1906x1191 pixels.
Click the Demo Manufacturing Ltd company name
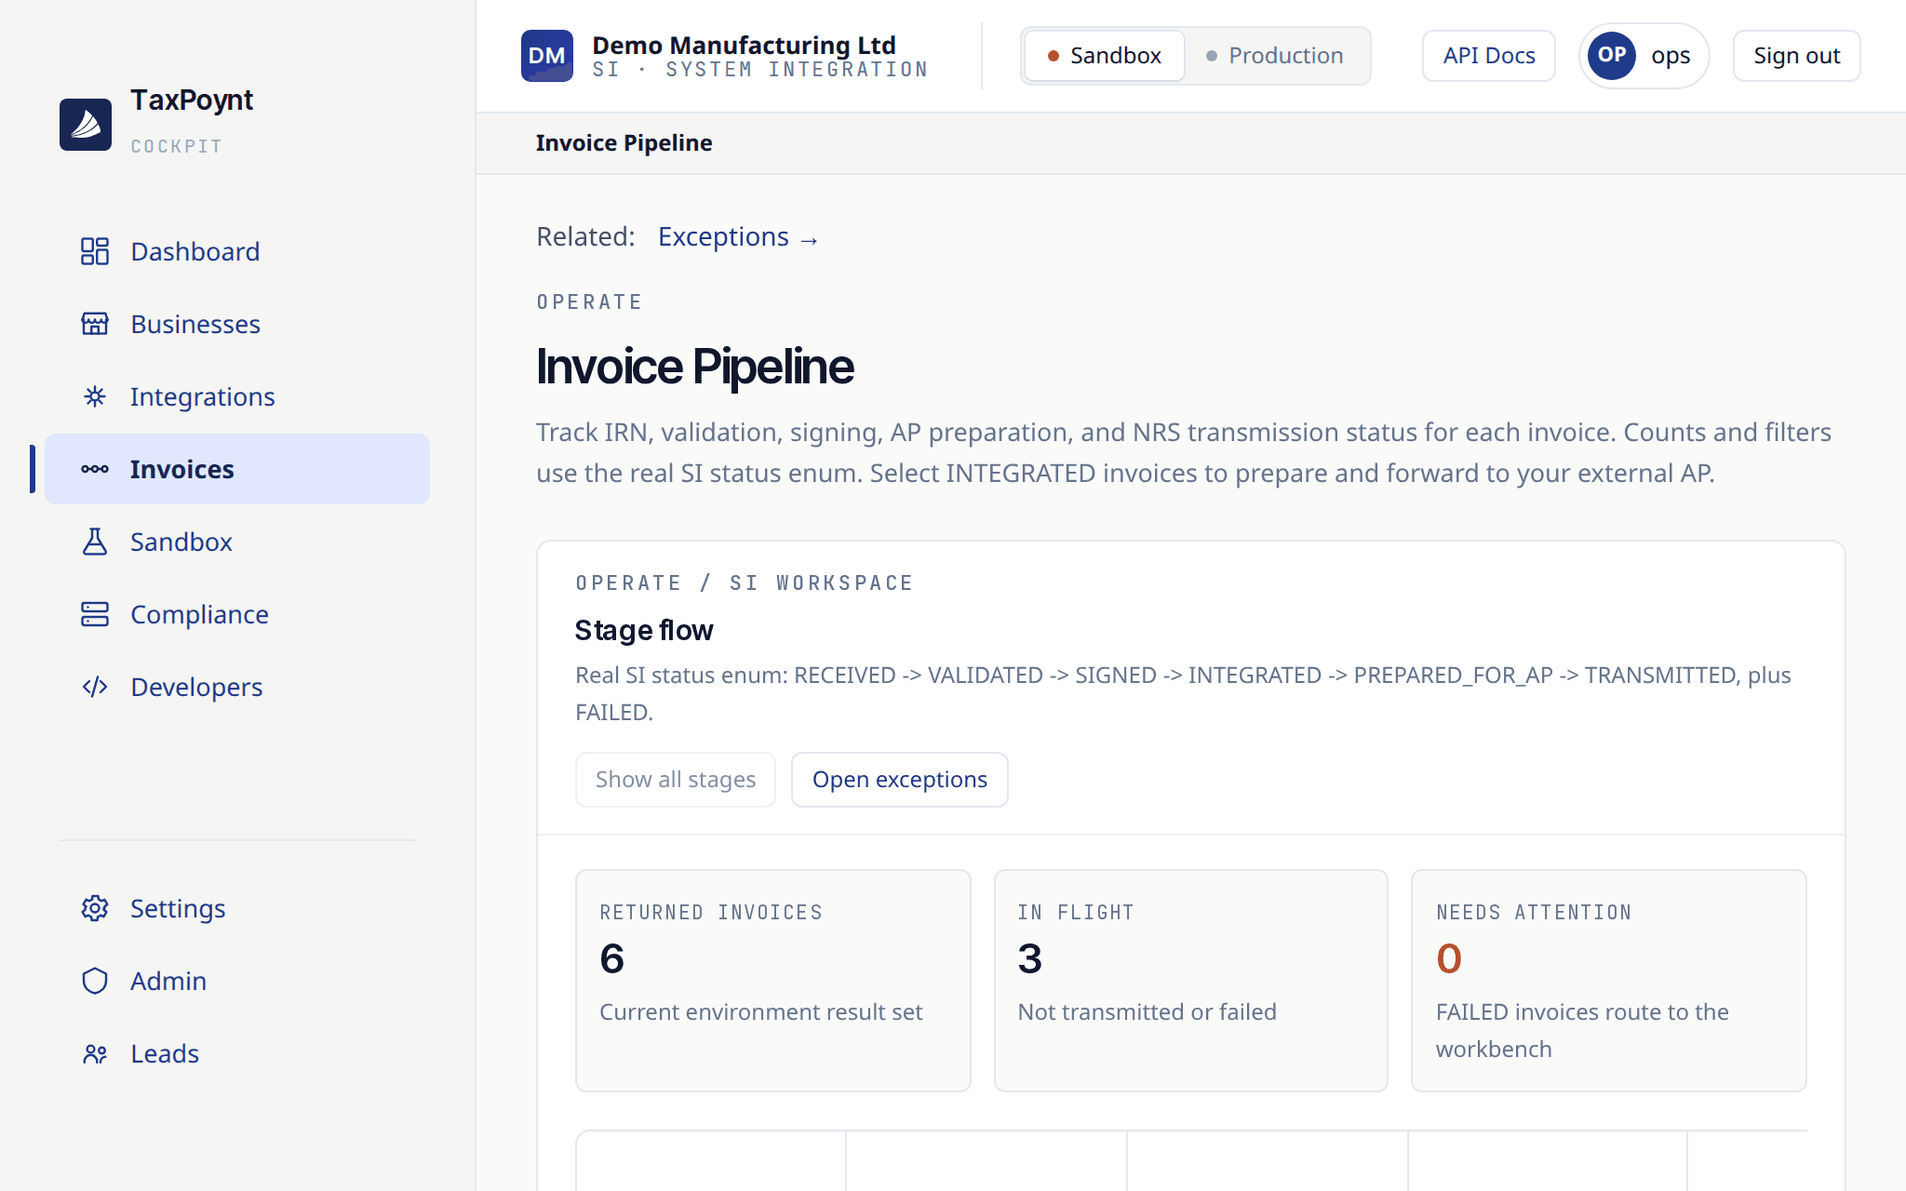point(745,45)
